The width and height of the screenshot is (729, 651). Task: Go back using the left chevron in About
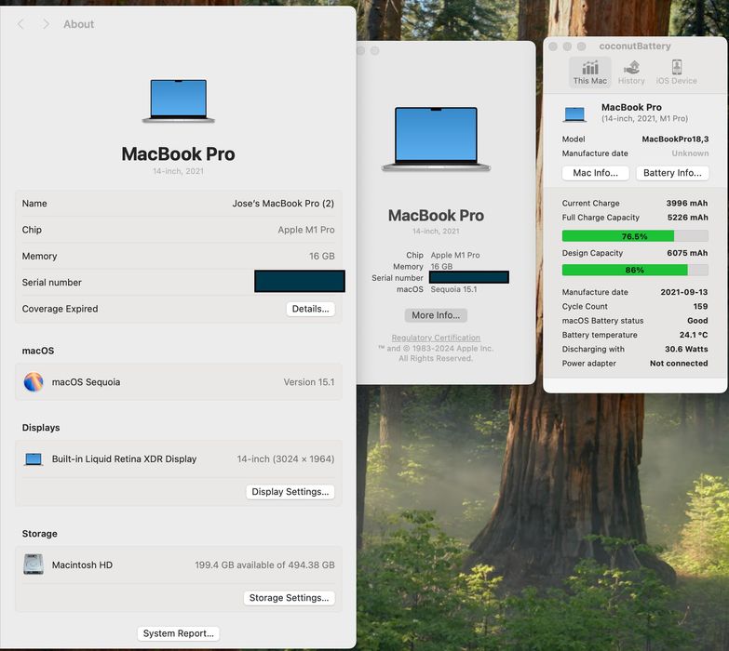tap(20, 24)
